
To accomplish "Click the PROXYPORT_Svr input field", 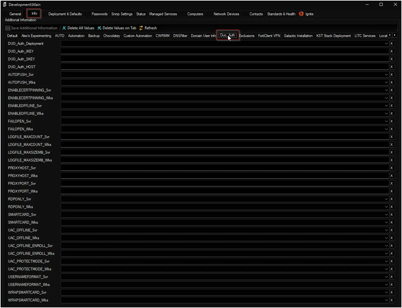I will [x=225, y=184].
